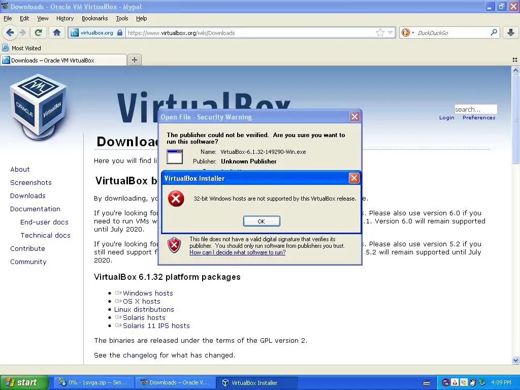Open the Edit menu
520x390 pixels.
coord(24,18)
